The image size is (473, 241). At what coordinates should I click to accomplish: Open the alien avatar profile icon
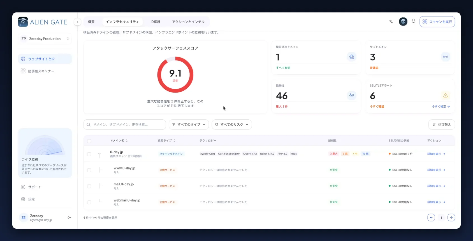click(x=403, y=22)
